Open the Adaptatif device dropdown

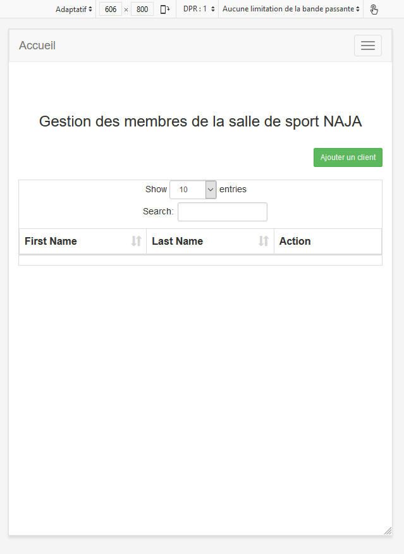[73, 9]
